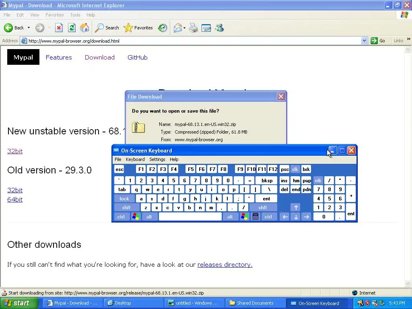
Task: Open the IE Tools menu
Action: (x=75, y=15)
